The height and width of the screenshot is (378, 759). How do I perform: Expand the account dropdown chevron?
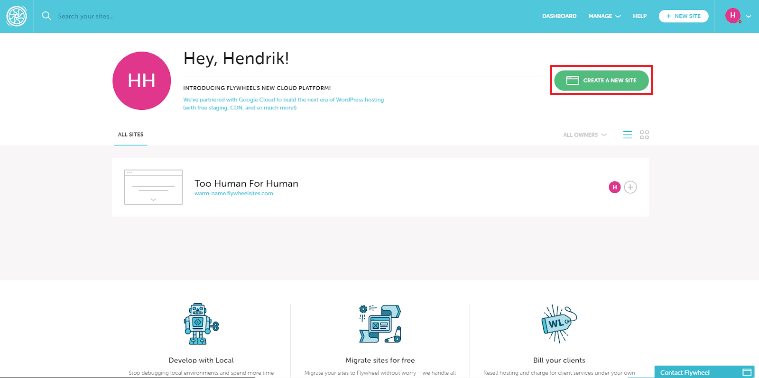coord(749,16)
